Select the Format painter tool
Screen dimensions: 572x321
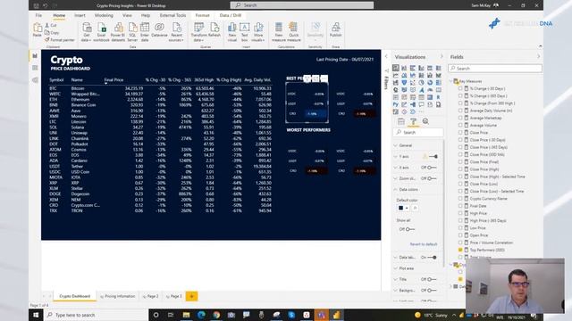pos(60,40)
